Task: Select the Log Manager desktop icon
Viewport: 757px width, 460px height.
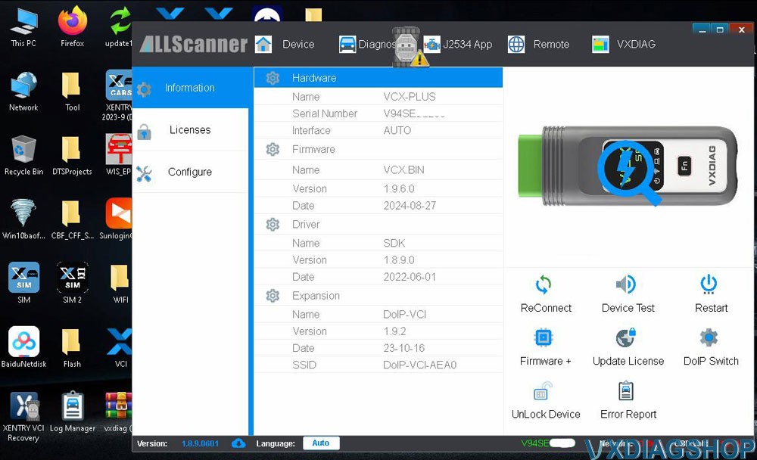Action: click(x=73, y=412)
